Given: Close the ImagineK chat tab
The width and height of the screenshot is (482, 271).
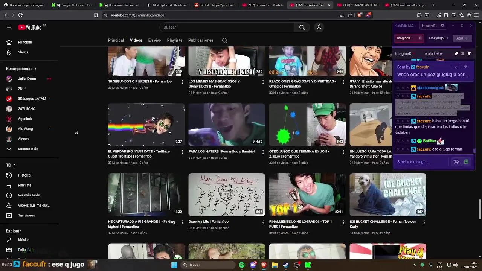Looking at the screenshot, I should click(420, 38).
